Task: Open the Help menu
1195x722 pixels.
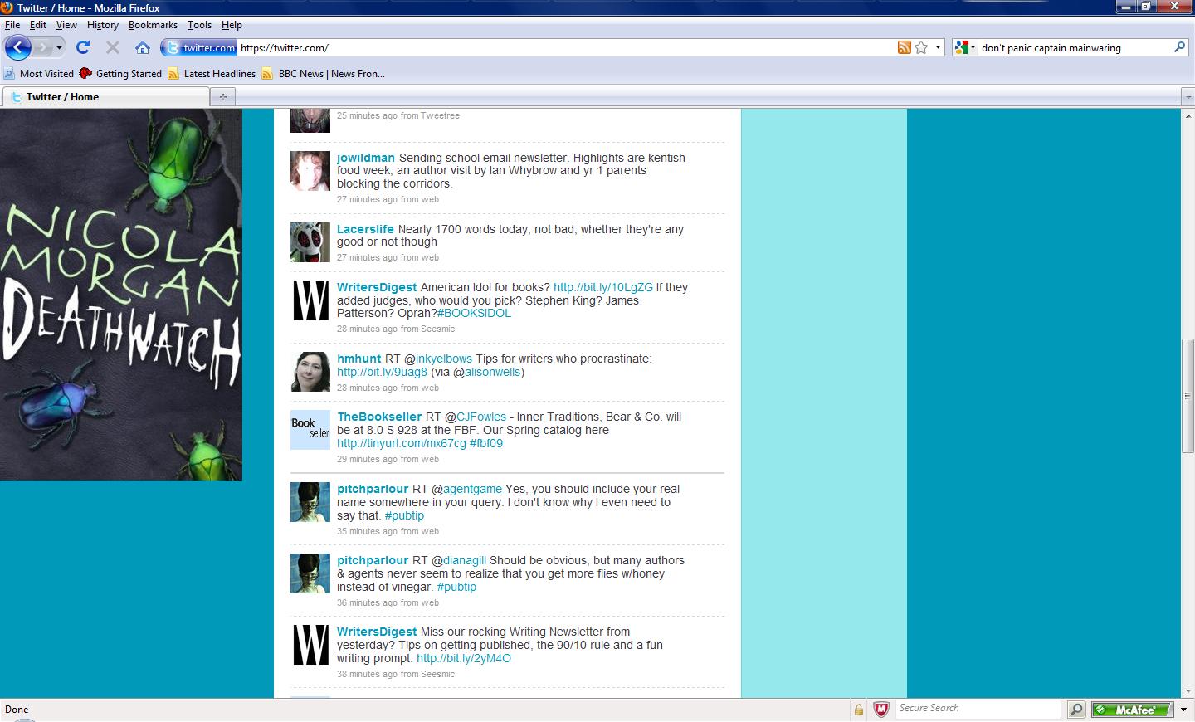Action: 232,25
